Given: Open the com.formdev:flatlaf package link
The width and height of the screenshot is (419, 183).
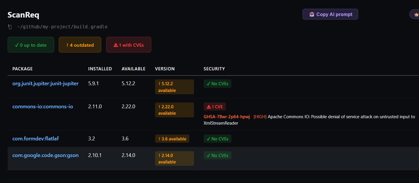Looking at the screenshot, I should click(35, 139).
